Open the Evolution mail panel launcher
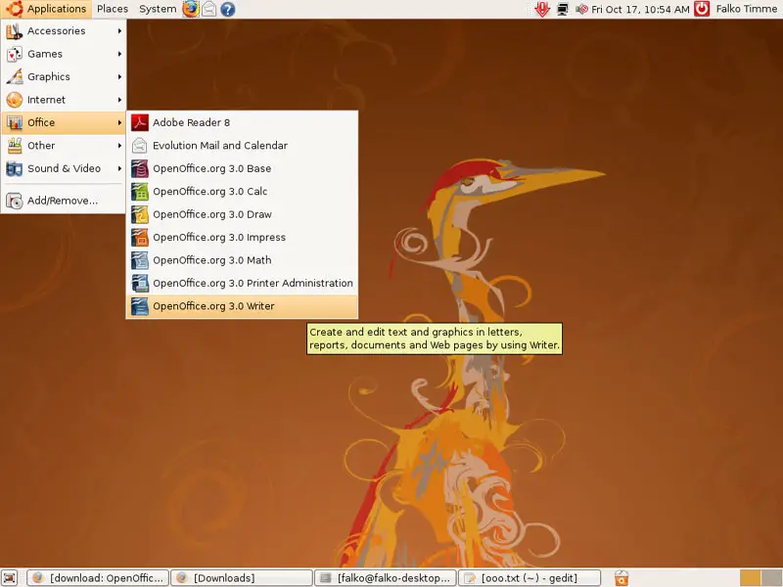 [209, 9]
